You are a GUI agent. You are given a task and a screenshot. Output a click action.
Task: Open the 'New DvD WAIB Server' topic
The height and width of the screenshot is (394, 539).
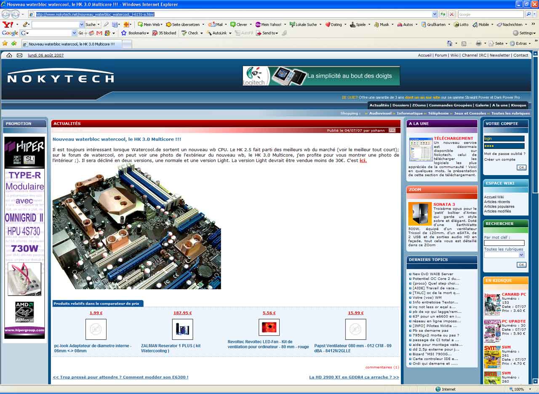[433, 274]
